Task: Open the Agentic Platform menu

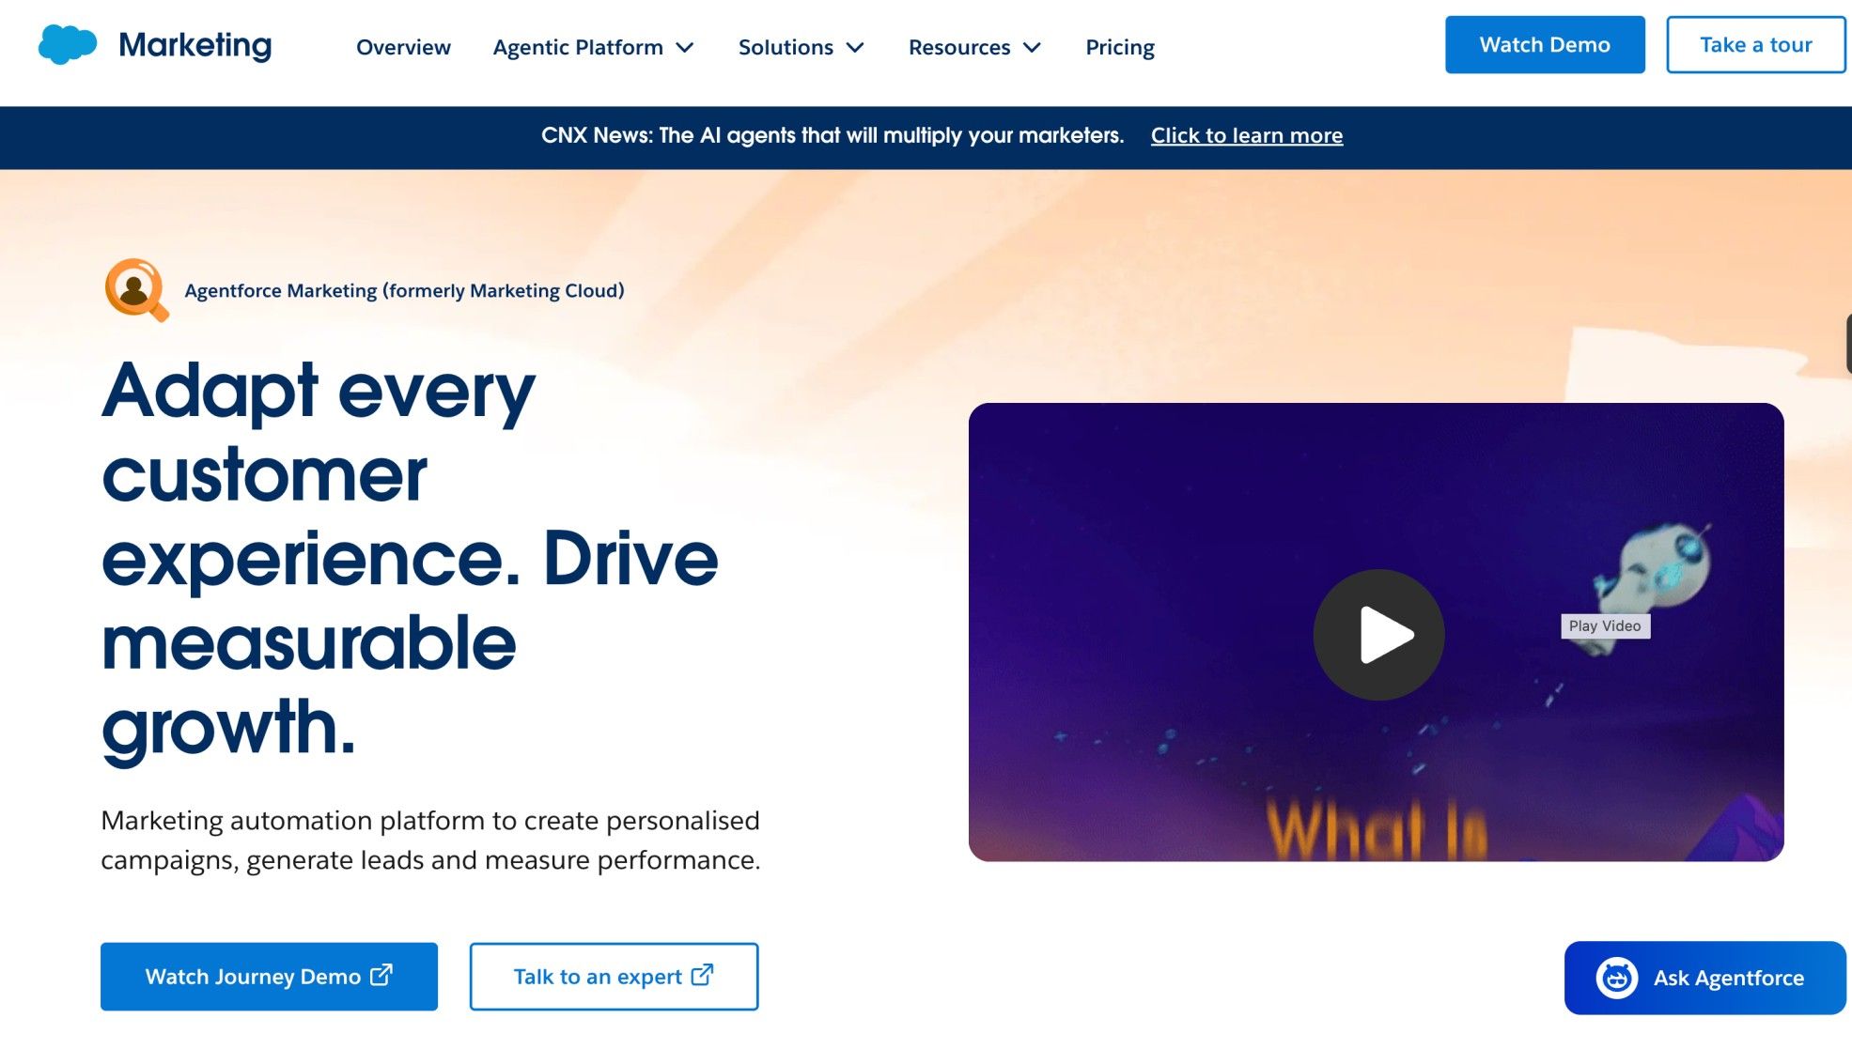Action: pos(593,47)
